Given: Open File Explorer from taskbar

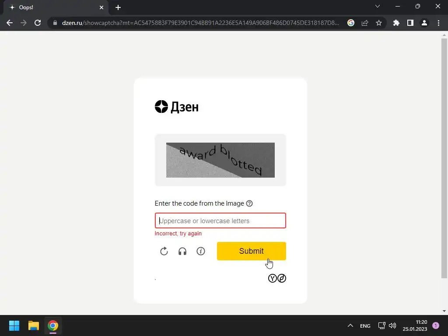Looking at the screenshot, I should tap(33, 325).
